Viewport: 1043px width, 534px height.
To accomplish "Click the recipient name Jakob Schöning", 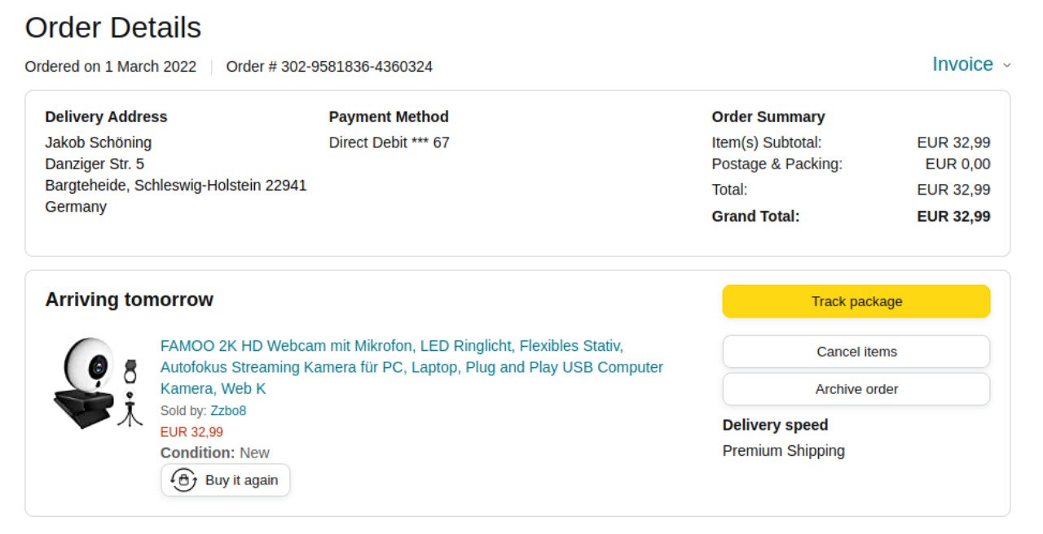I will tap(98, 142).
